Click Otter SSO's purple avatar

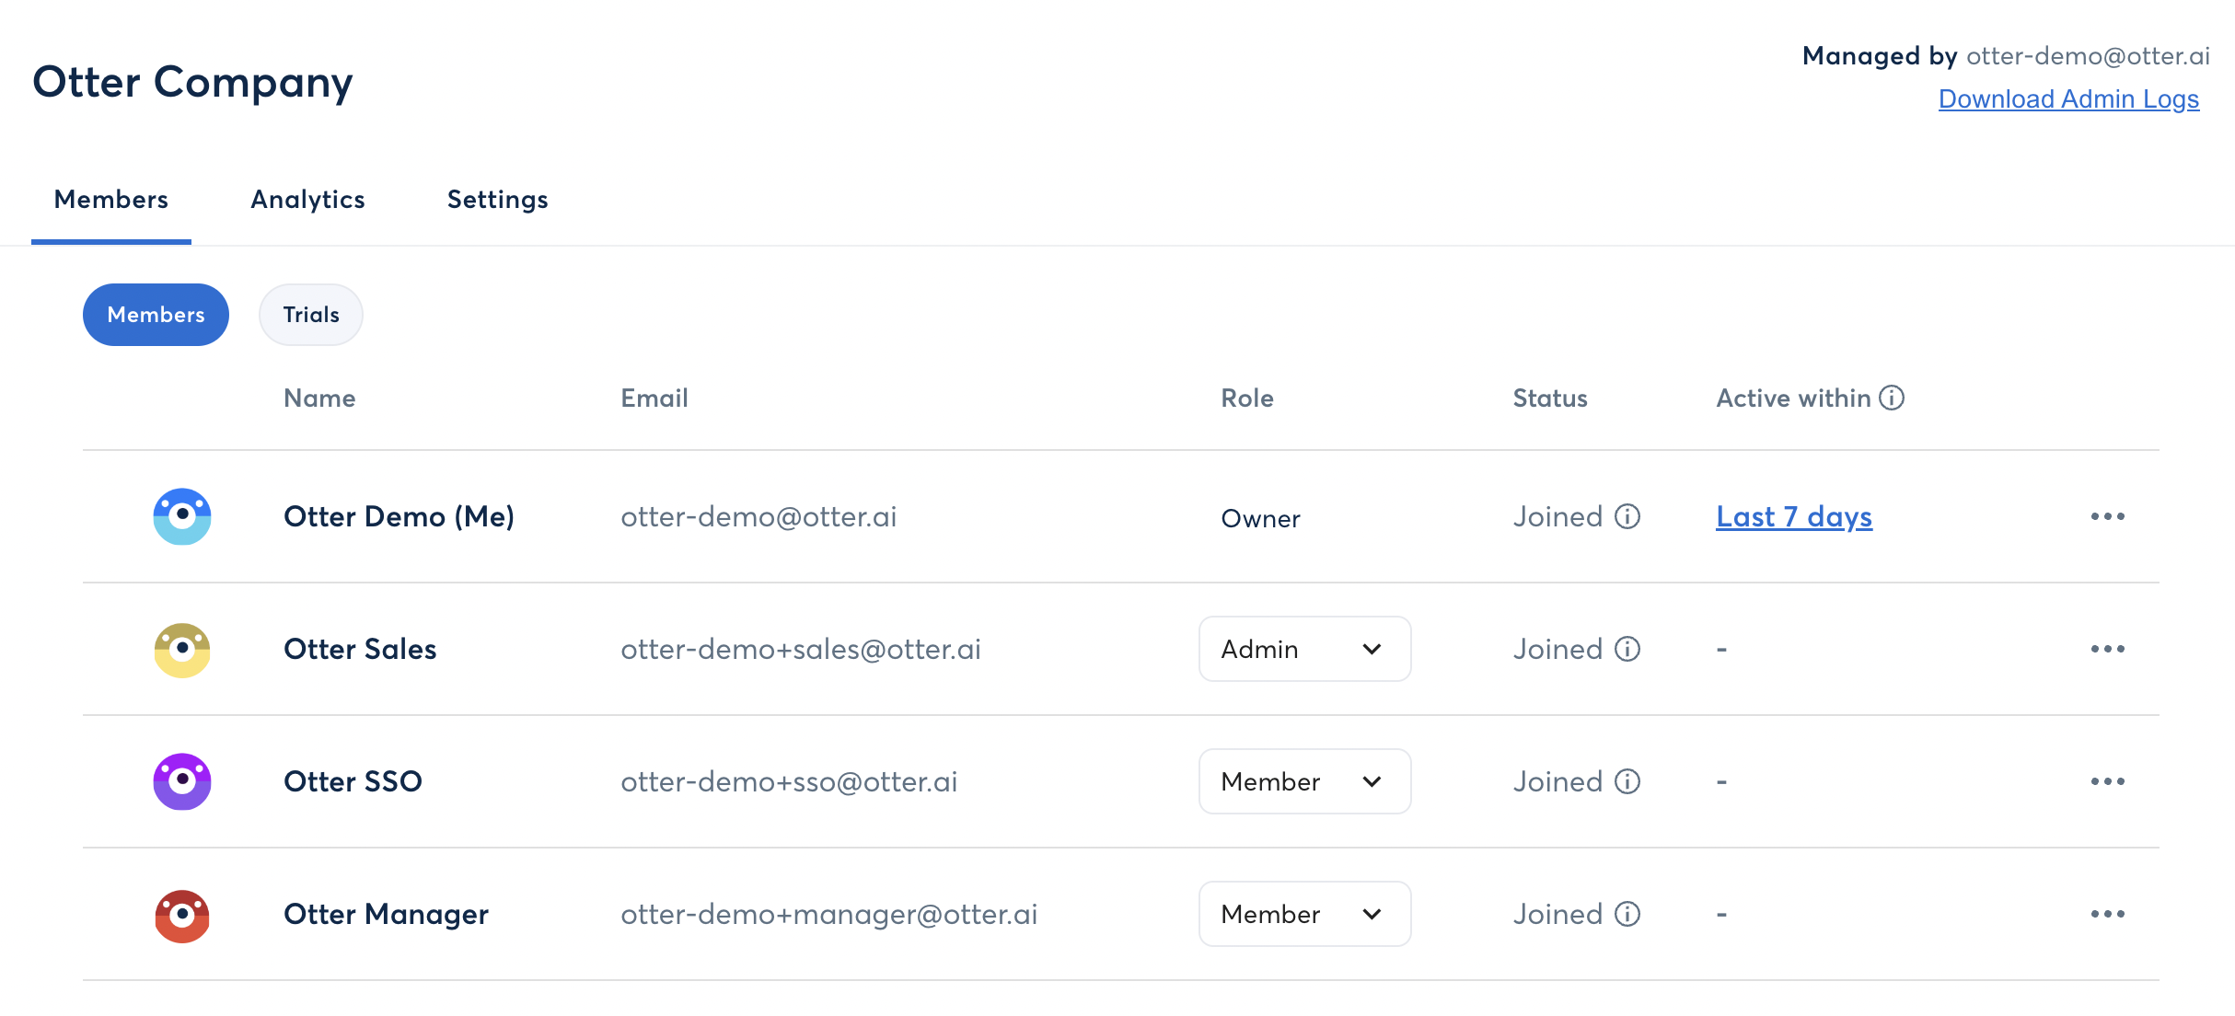[182, 781]
